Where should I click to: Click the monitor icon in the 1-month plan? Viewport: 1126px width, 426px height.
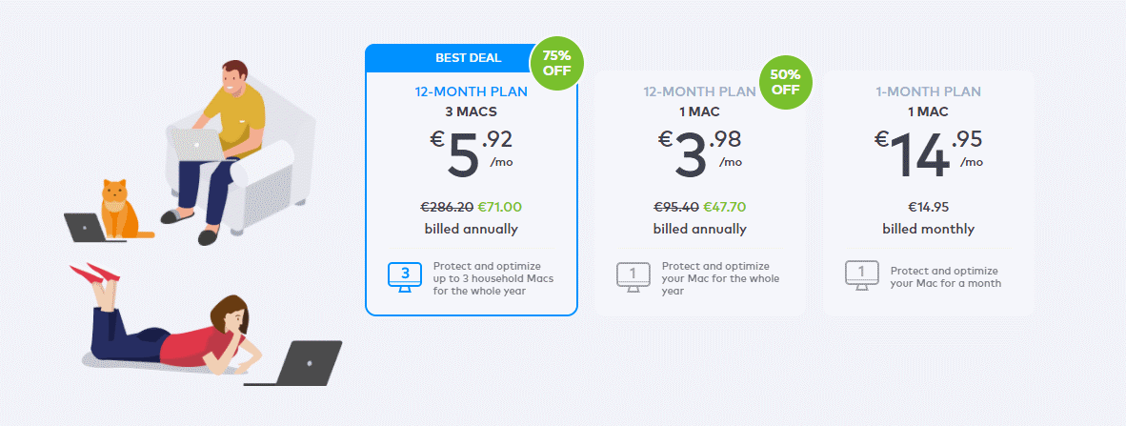click(861, 276)
